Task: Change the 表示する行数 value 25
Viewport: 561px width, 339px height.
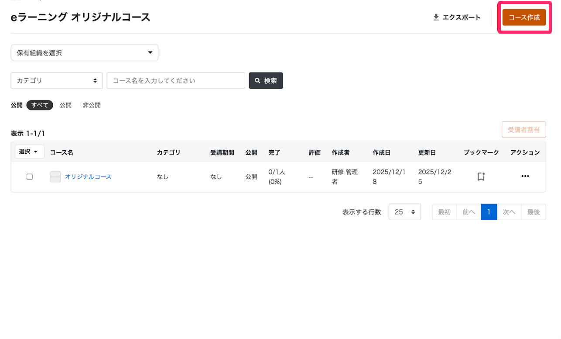Action: coord(405,212)
